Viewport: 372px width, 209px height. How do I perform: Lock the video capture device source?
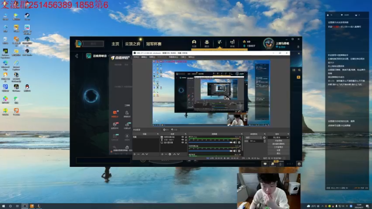click(186, 137)
